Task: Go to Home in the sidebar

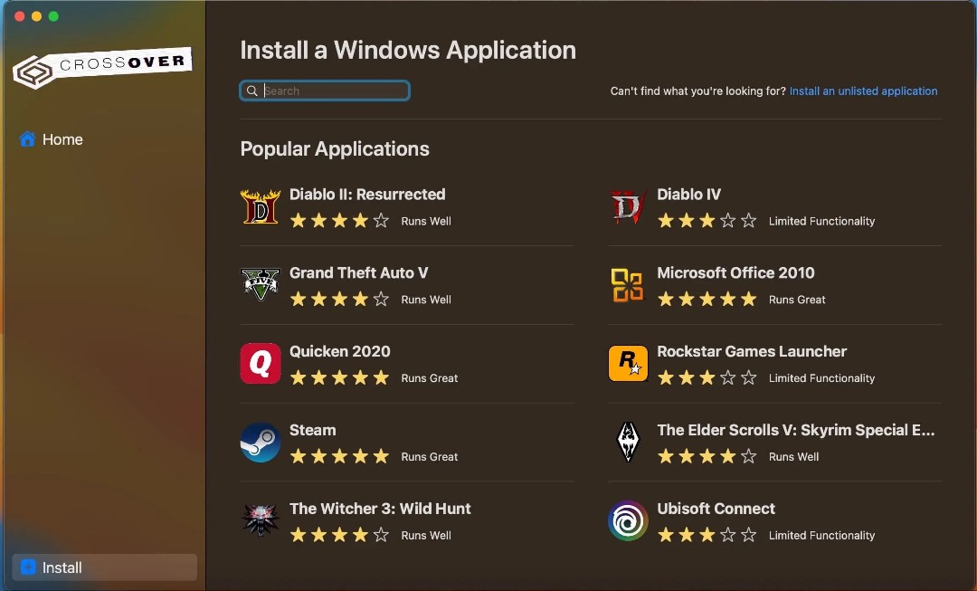Action: click(x=62, y=139)
